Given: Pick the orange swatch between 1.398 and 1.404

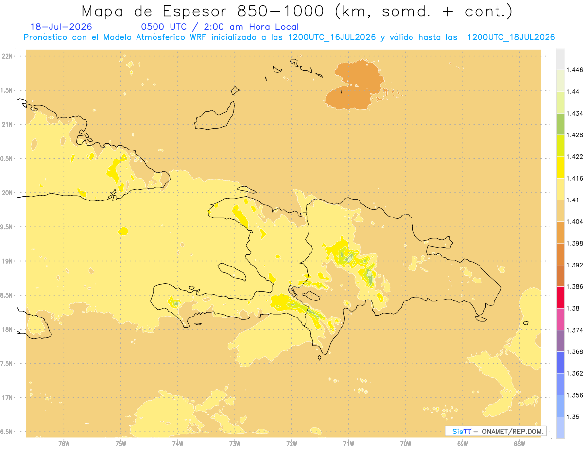Looking at the screenshot, I should click(560, 233).
